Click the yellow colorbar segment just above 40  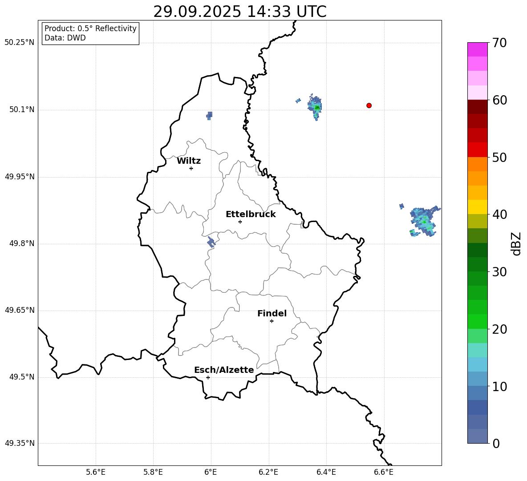click(477, 207)
